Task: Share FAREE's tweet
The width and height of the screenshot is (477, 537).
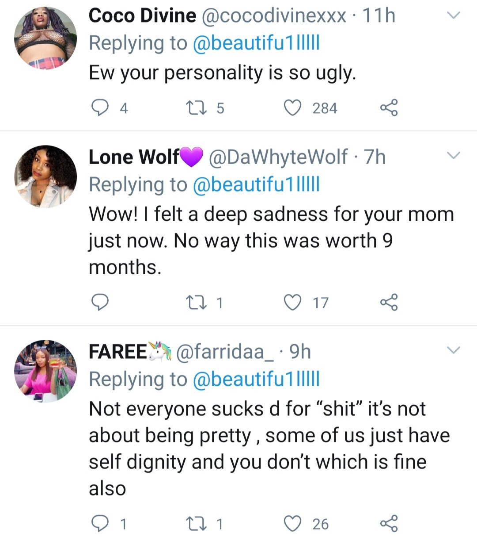Action: (x=389, y=523)
